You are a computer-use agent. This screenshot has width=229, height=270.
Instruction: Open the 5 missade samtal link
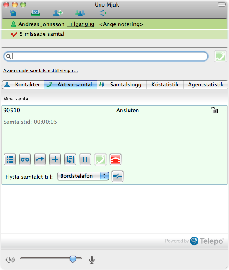[42, 34]
